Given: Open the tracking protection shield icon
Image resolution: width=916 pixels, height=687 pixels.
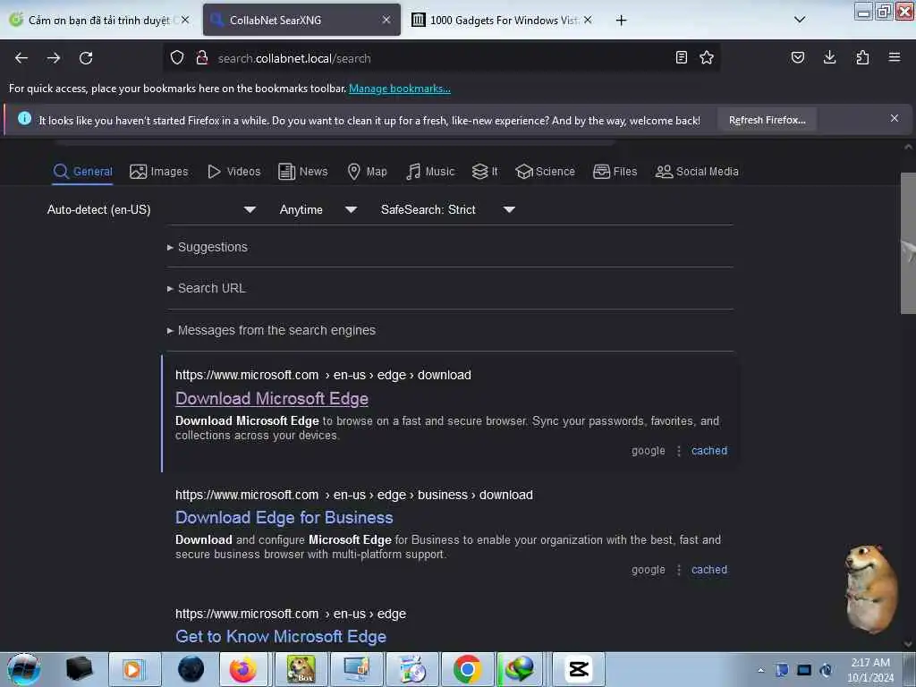Looking at the screenshot, I should [177, 57].
